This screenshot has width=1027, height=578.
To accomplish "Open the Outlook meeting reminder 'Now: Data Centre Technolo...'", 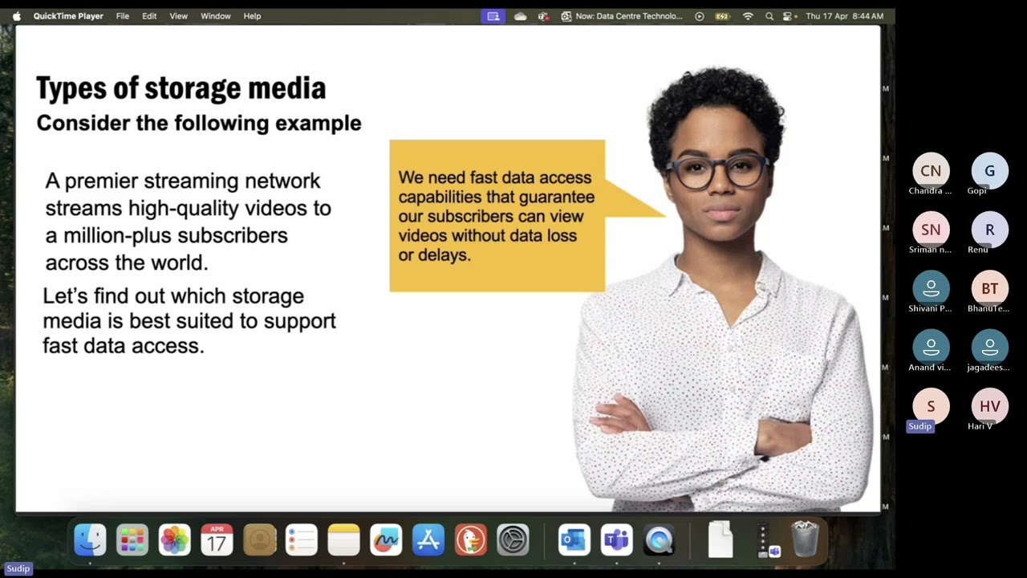I will click(x=622, y=16).
